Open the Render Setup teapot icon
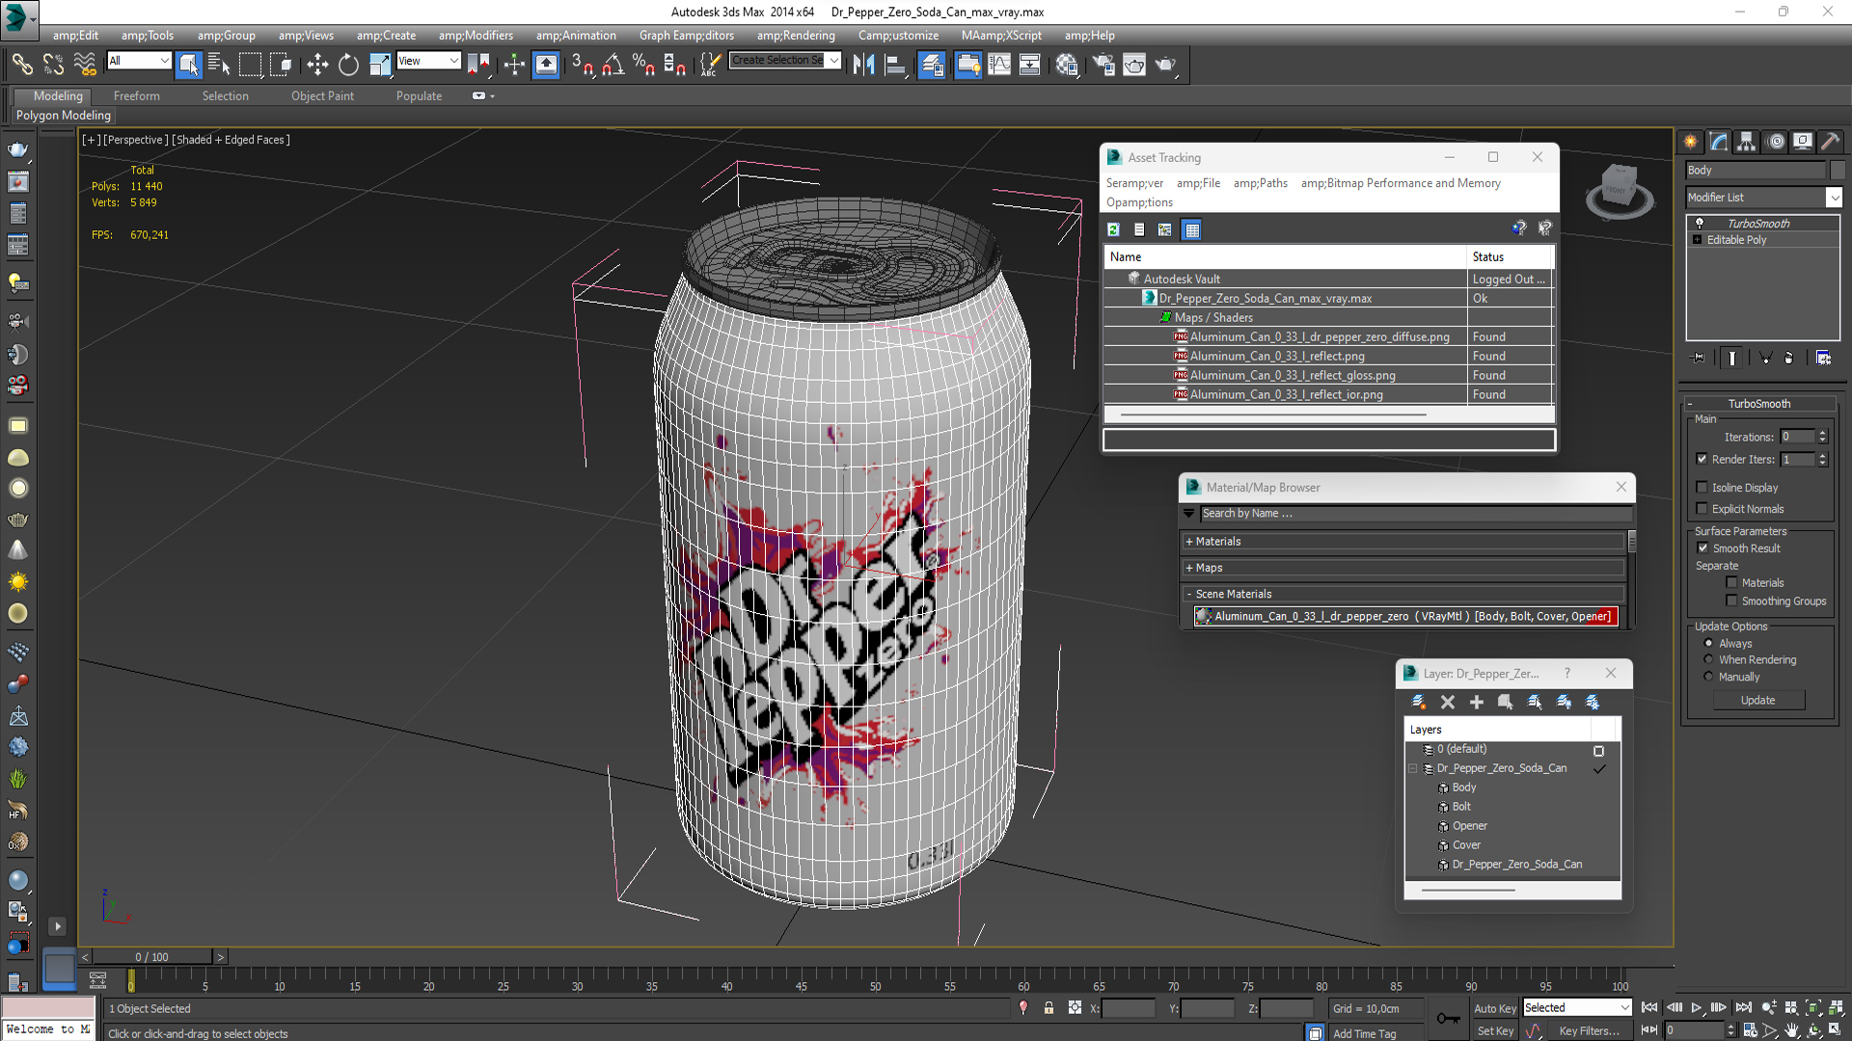The width and height of the screenshot is (1852, 1041). point(1103,65)
